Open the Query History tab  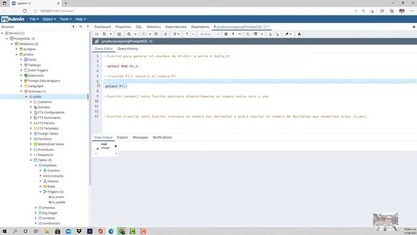pos(128,49)
